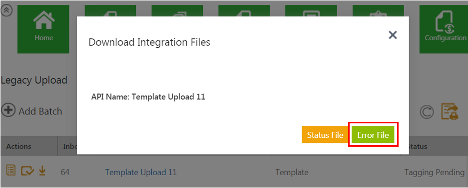Screen dimensions: 468x188
Task: Click the circular refresh icon
Action: (427, 112)
